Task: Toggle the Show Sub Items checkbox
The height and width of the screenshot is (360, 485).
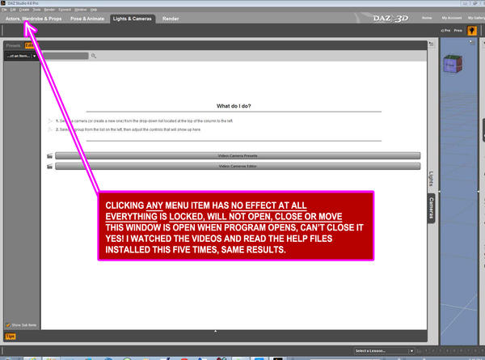Action: (x=8, y=325)
